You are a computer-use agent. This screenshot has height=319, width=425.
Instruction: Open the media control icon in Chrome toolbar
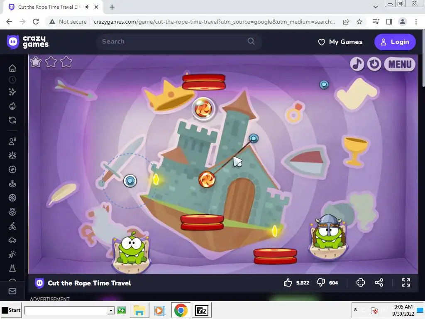pyautogui.click(x=376, y=22)
